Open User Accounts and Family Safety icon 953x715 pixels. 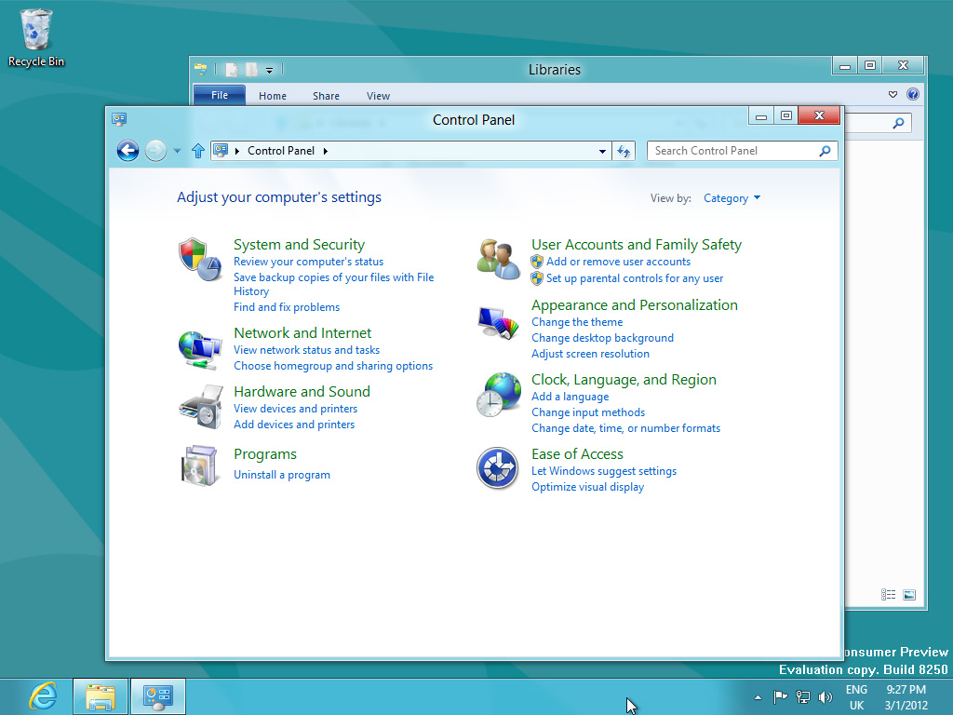(499, 258)
